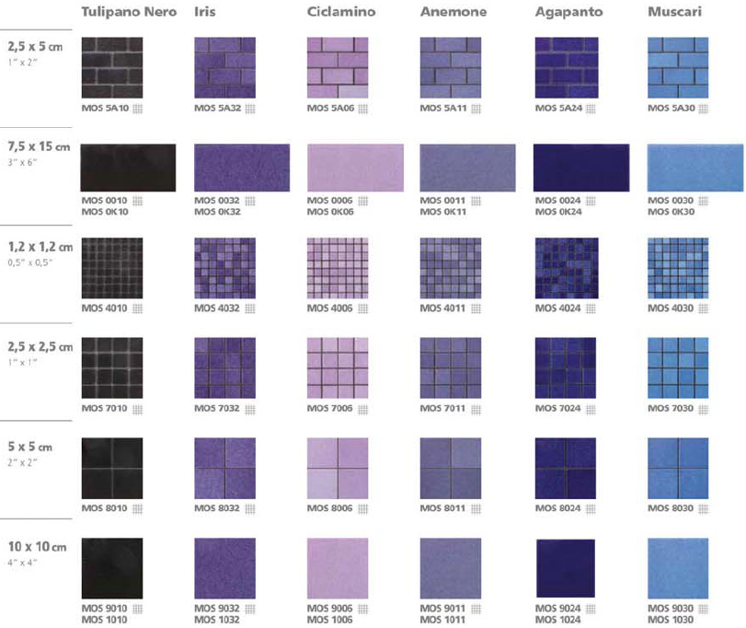Select the grid icon beside MOS 4032
The width and height of the screenshot is (746, 628).
point(251,308)
